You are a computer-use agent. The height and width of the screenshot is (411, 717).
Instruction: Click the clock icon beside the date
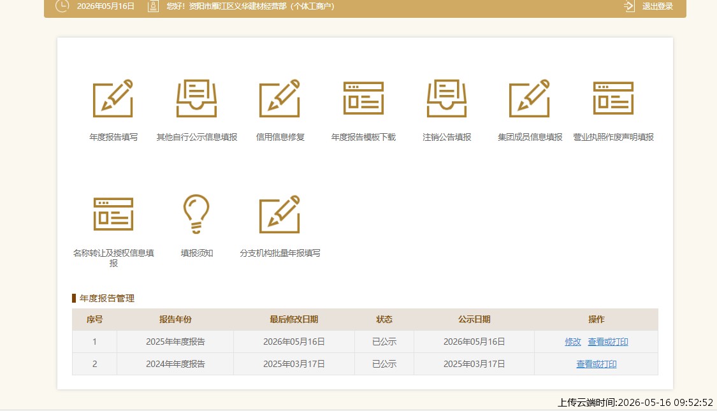[62, 6]
